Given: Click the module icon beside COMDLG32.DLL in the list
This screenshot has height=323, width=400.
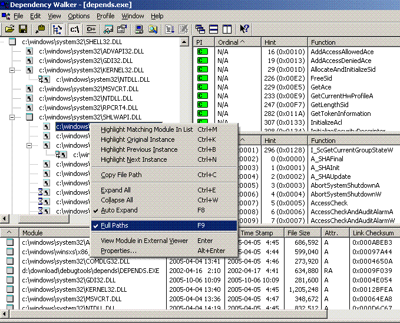Looking at the screenshot, I should click(x=10, y=261).
